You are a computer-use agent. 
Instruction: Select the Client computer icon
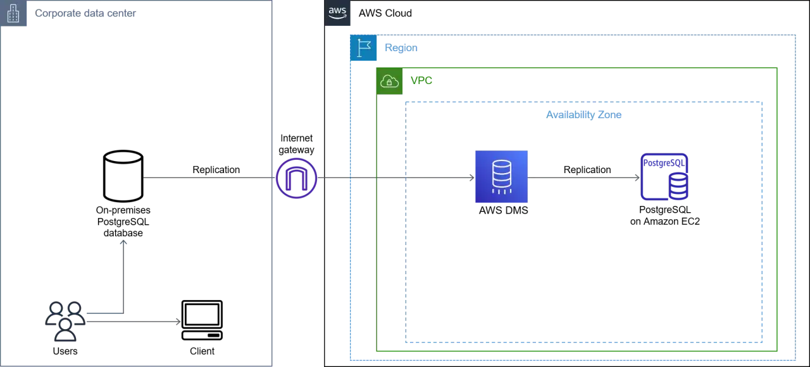(202, 321)
